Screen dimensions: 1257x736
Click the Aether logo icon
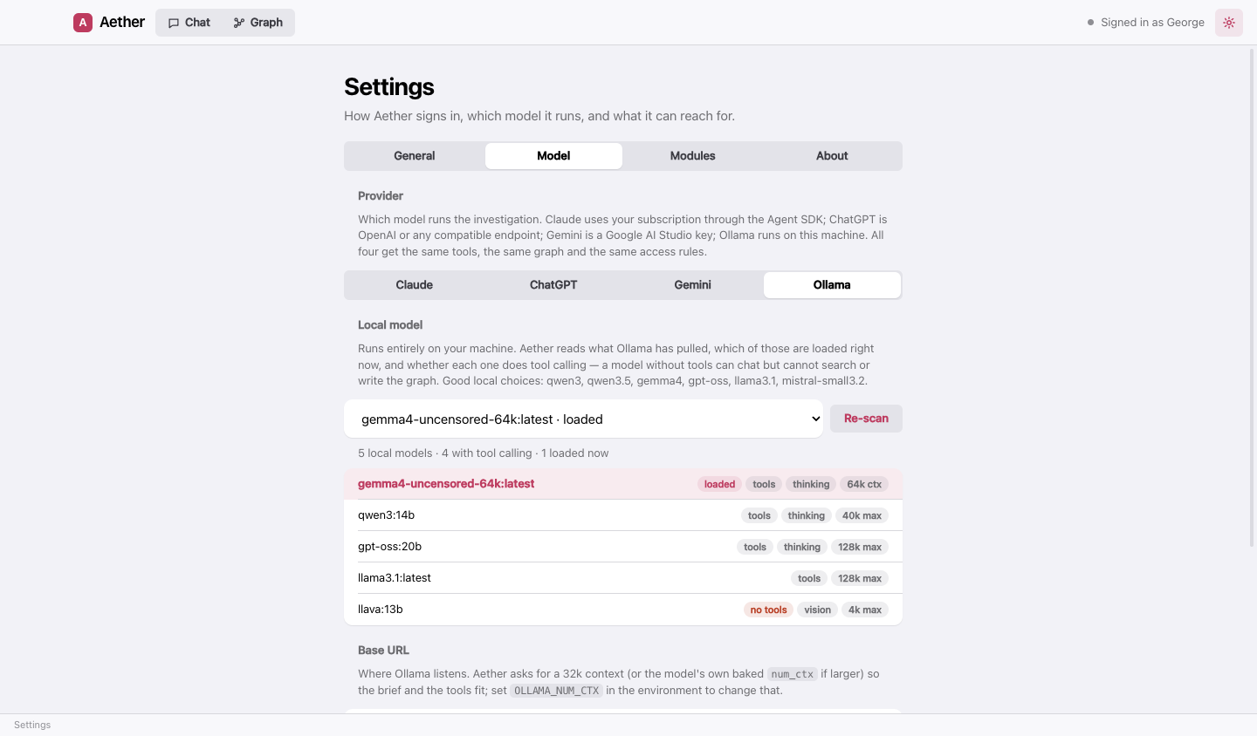pos(83,23)
